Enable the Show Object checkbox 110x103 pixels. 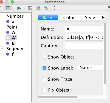pos(44,57)
